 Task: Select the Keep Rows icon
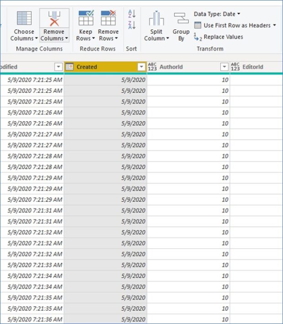[86, 18]
